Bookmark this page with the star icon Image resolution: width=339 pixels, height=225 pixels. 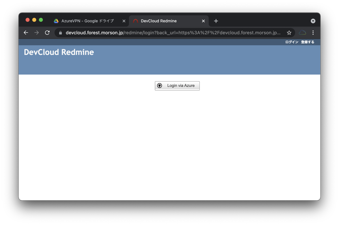(289, 33)
